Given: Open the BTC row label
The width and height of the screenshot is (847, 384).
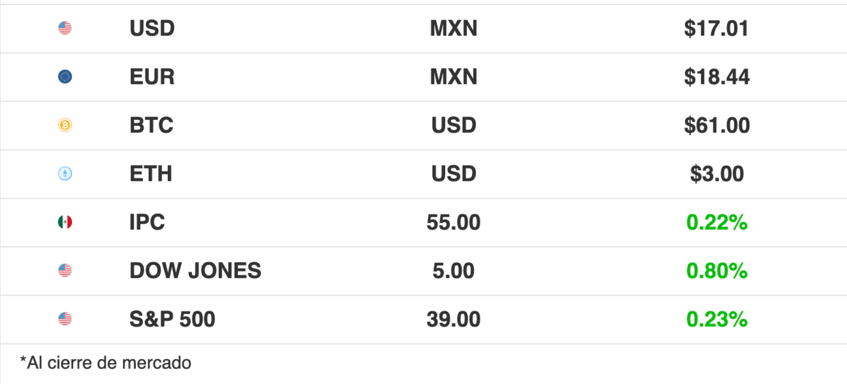Looking at the screenshot, I should (151, 126).
